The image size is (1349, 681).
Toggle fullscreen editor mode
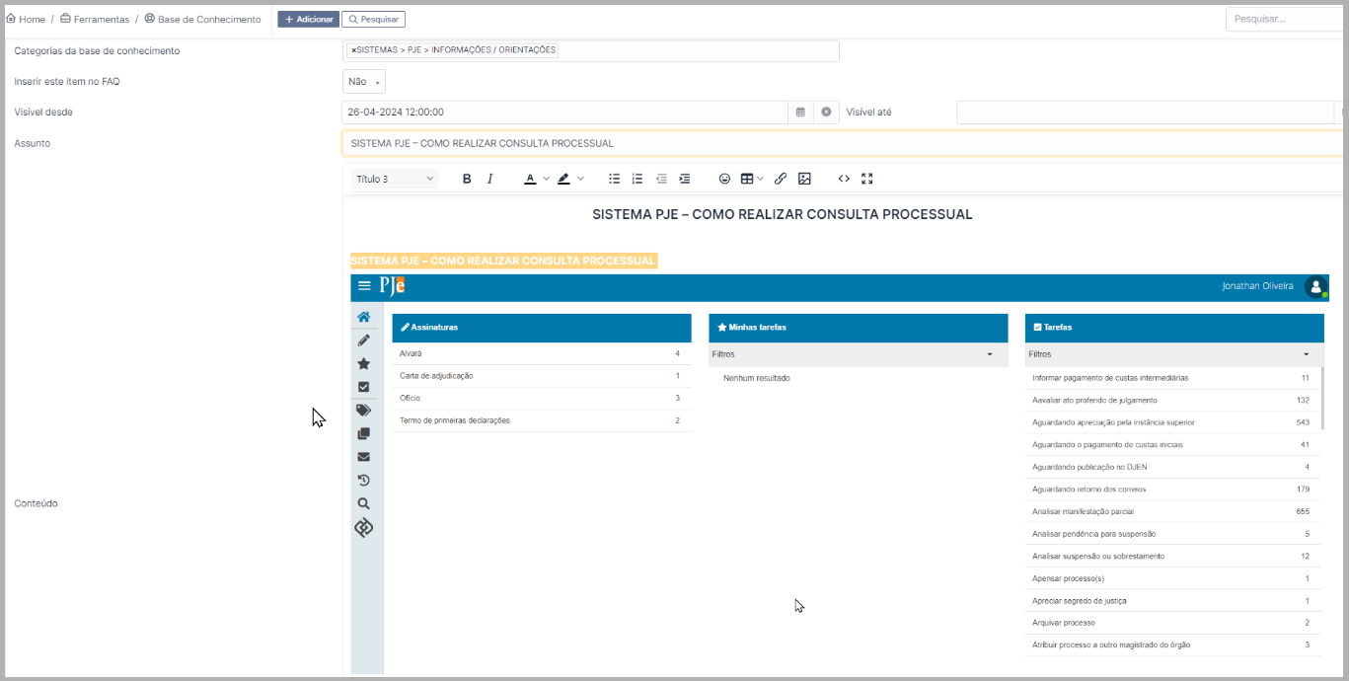(x=867, y=179)
